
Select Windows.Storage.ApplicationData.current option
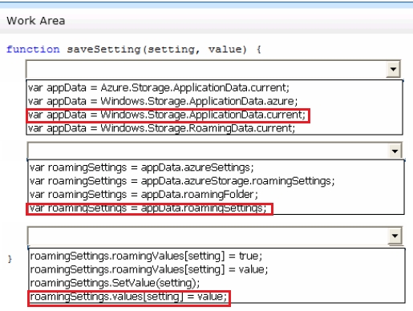point(167,115)
